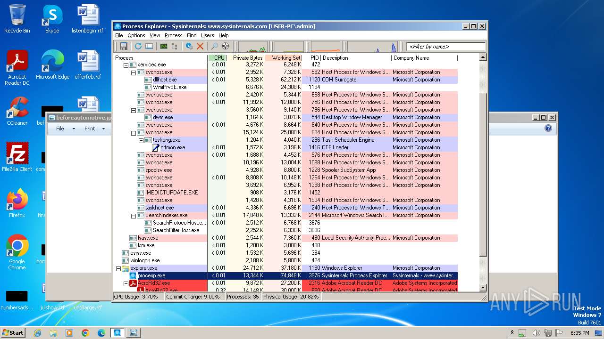This screenshot has width=604, height=339.
Task: Collapse the services.exe tree node
Action: [x=126, y=65]
